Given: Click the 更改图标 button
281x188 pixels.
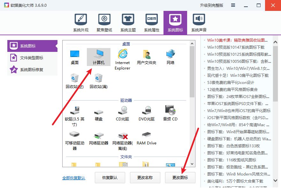Looking at the screenshot, I should tap(180, 177).
